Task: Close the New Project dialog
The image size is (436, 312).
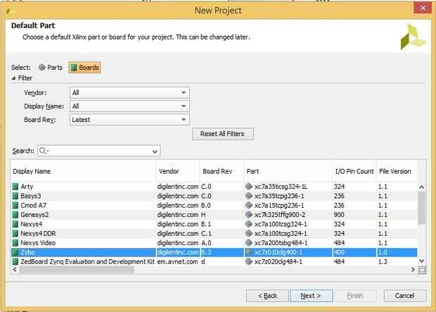Action: point(423,8)
